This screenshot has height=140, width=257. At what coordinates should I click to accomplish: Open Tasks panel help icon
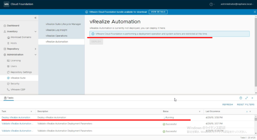241,98
